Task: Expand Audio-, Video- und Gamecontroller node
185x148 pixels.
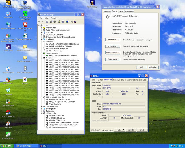Action: click(x=41, y=30)
